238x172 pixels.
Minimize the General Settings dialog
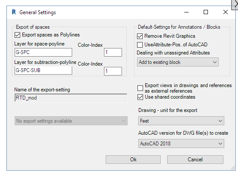(x=186, y=12)
